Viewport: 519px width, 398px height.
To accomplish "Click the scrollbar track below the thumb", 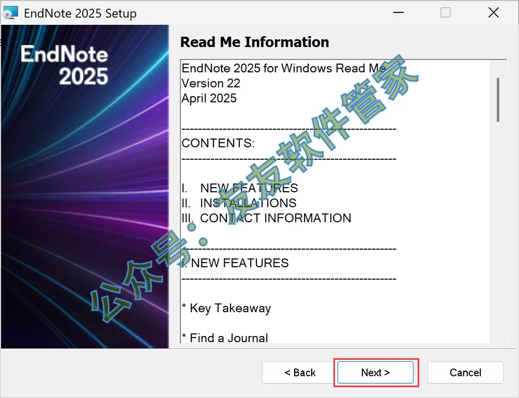I will click(498, 232).
